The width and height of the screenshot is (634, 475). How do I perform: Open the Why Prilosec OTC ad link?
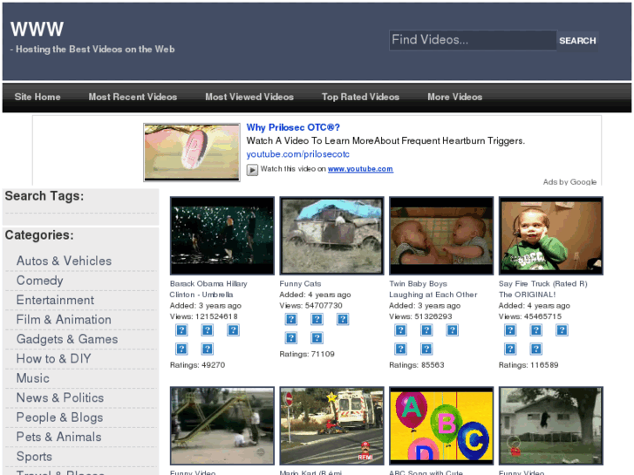(x=293, y=127)
